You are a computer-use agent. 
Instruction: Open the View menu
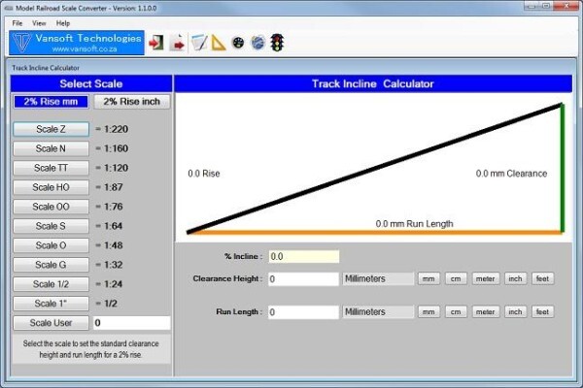[x=39, y=23]
